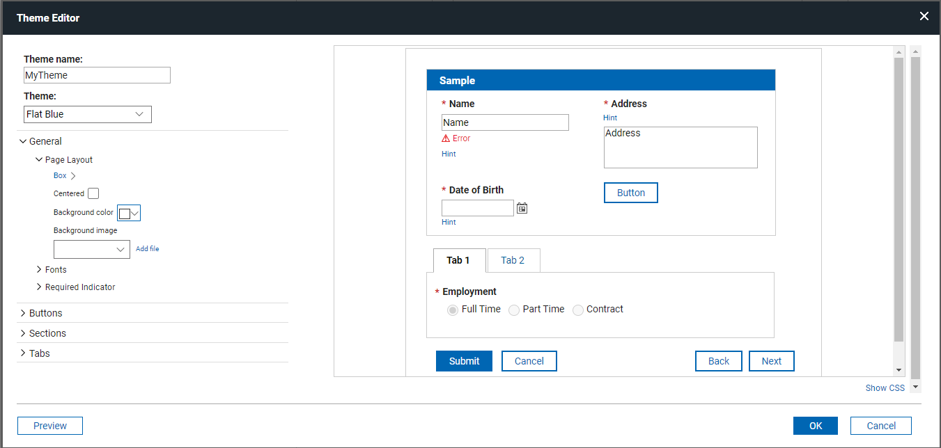Click the Theme dropdown arrow
The image size is (941, 448).
coord(141,114)
